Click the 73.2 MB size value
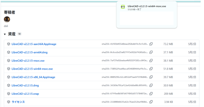Screen dimensions: 204x107 (168, 44)
